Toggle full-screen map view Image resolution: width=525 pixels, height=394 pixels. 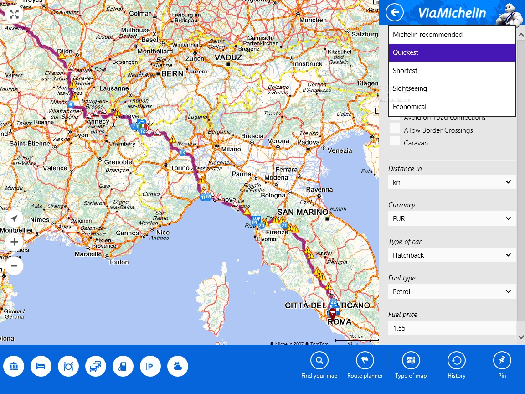[14, 14]
